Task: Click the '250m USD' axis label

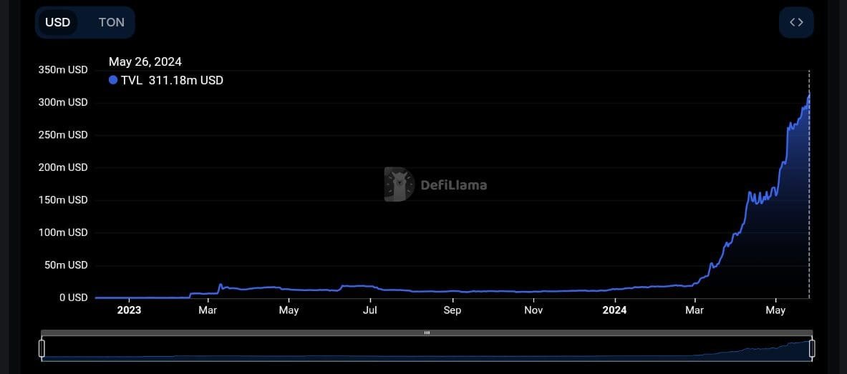Action: click(x=63, y=135)
